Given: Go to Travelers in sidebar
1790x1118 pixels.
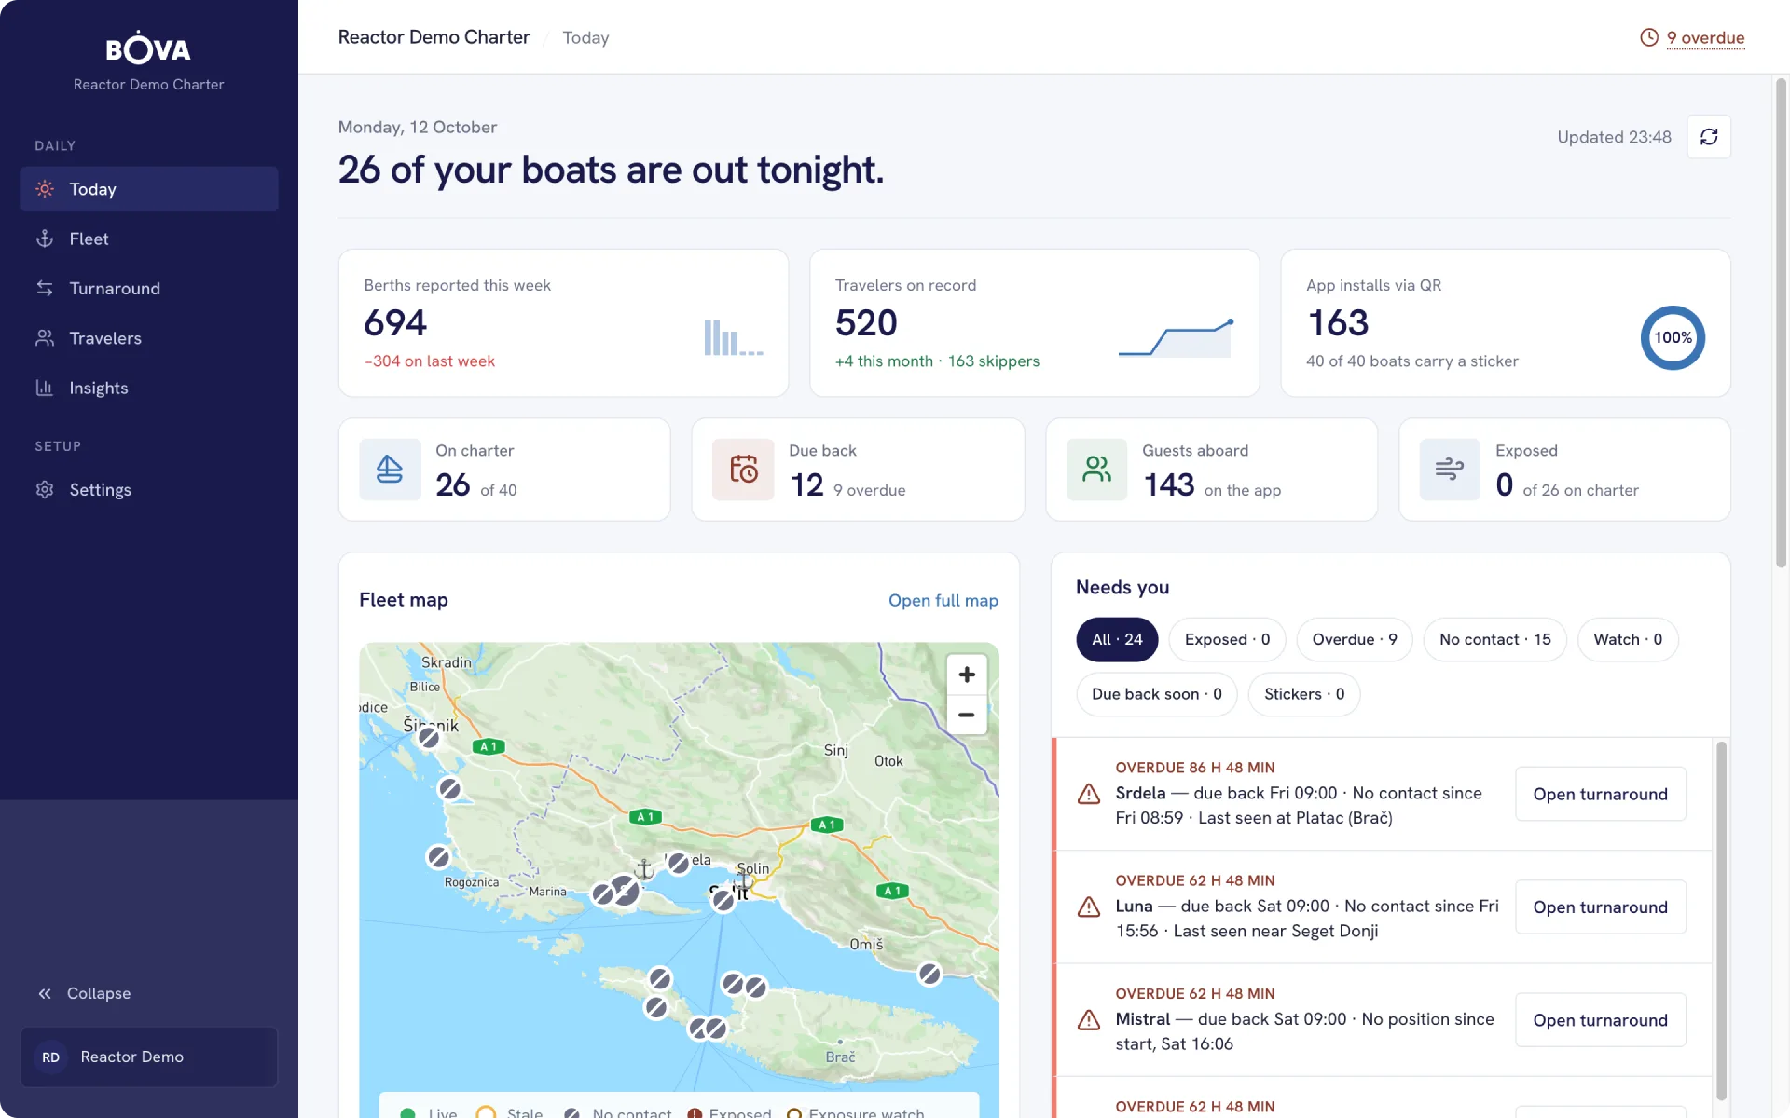Looking at the screenshot, I should pos(149,338).
